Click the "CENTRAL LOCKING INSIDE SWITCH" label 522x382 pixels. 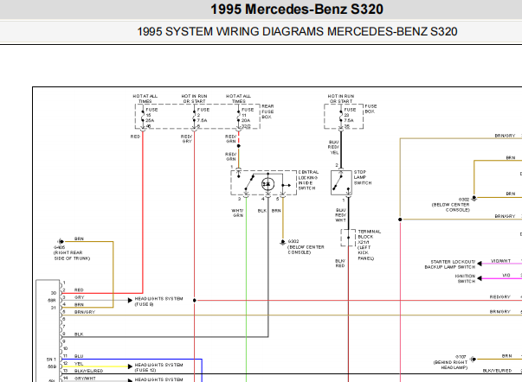click(x=308, y=180)
